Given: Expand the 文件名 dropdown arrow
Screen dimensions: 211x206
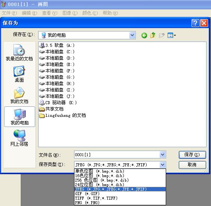Looking at the screenshot, I should coord(163,155).
